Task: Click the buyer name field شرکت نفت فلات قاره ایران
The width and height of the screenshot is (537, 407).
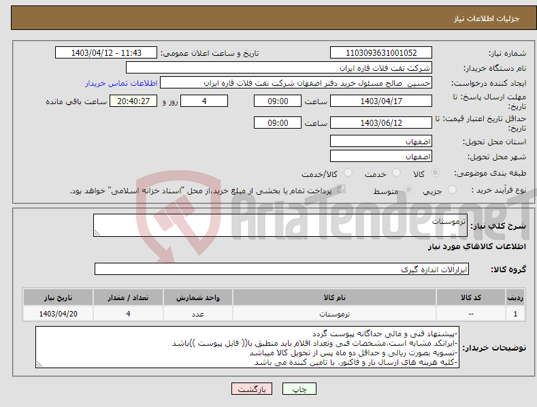Action: point(279,67)
